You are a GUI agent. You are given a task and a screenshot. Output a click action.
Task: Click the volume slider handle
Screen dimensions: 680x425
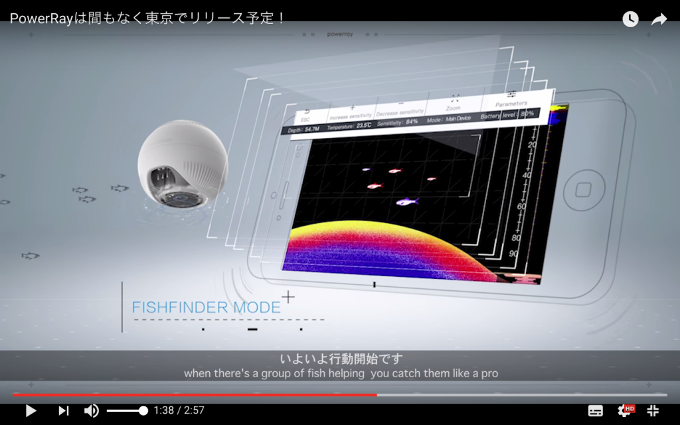click(143, 411)
